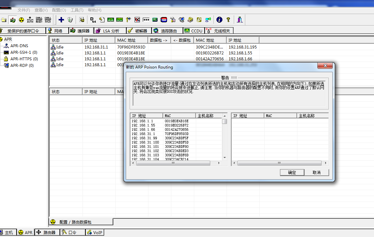Open the 配置(O) menu
Image resolution: width=374 pixels, height=237 pixels.
[59, 10]
